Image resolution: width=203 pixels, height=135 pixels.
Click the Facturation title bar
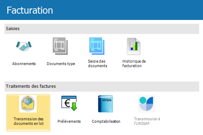(x=101, y=10)
